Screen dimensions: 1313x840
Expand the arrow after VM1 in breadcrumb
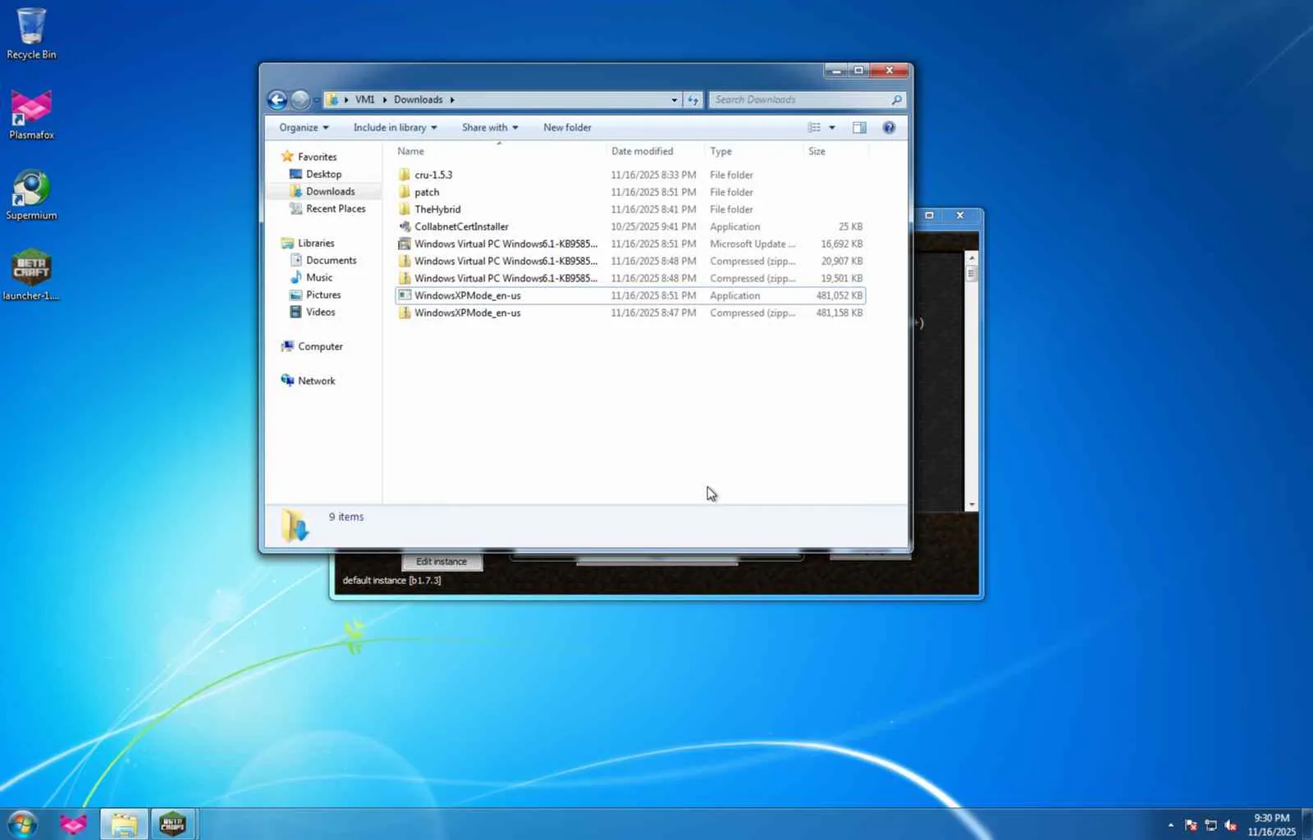pos(384,100)
